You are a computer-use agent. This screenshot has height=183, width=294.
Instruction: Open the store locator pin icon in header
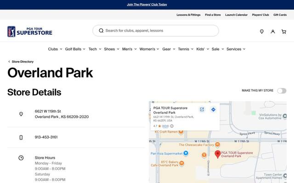point(262,32)
